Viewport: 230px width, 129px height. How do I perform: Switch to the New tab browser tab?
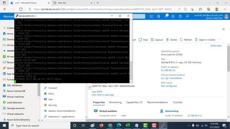(x=73, y=3)
